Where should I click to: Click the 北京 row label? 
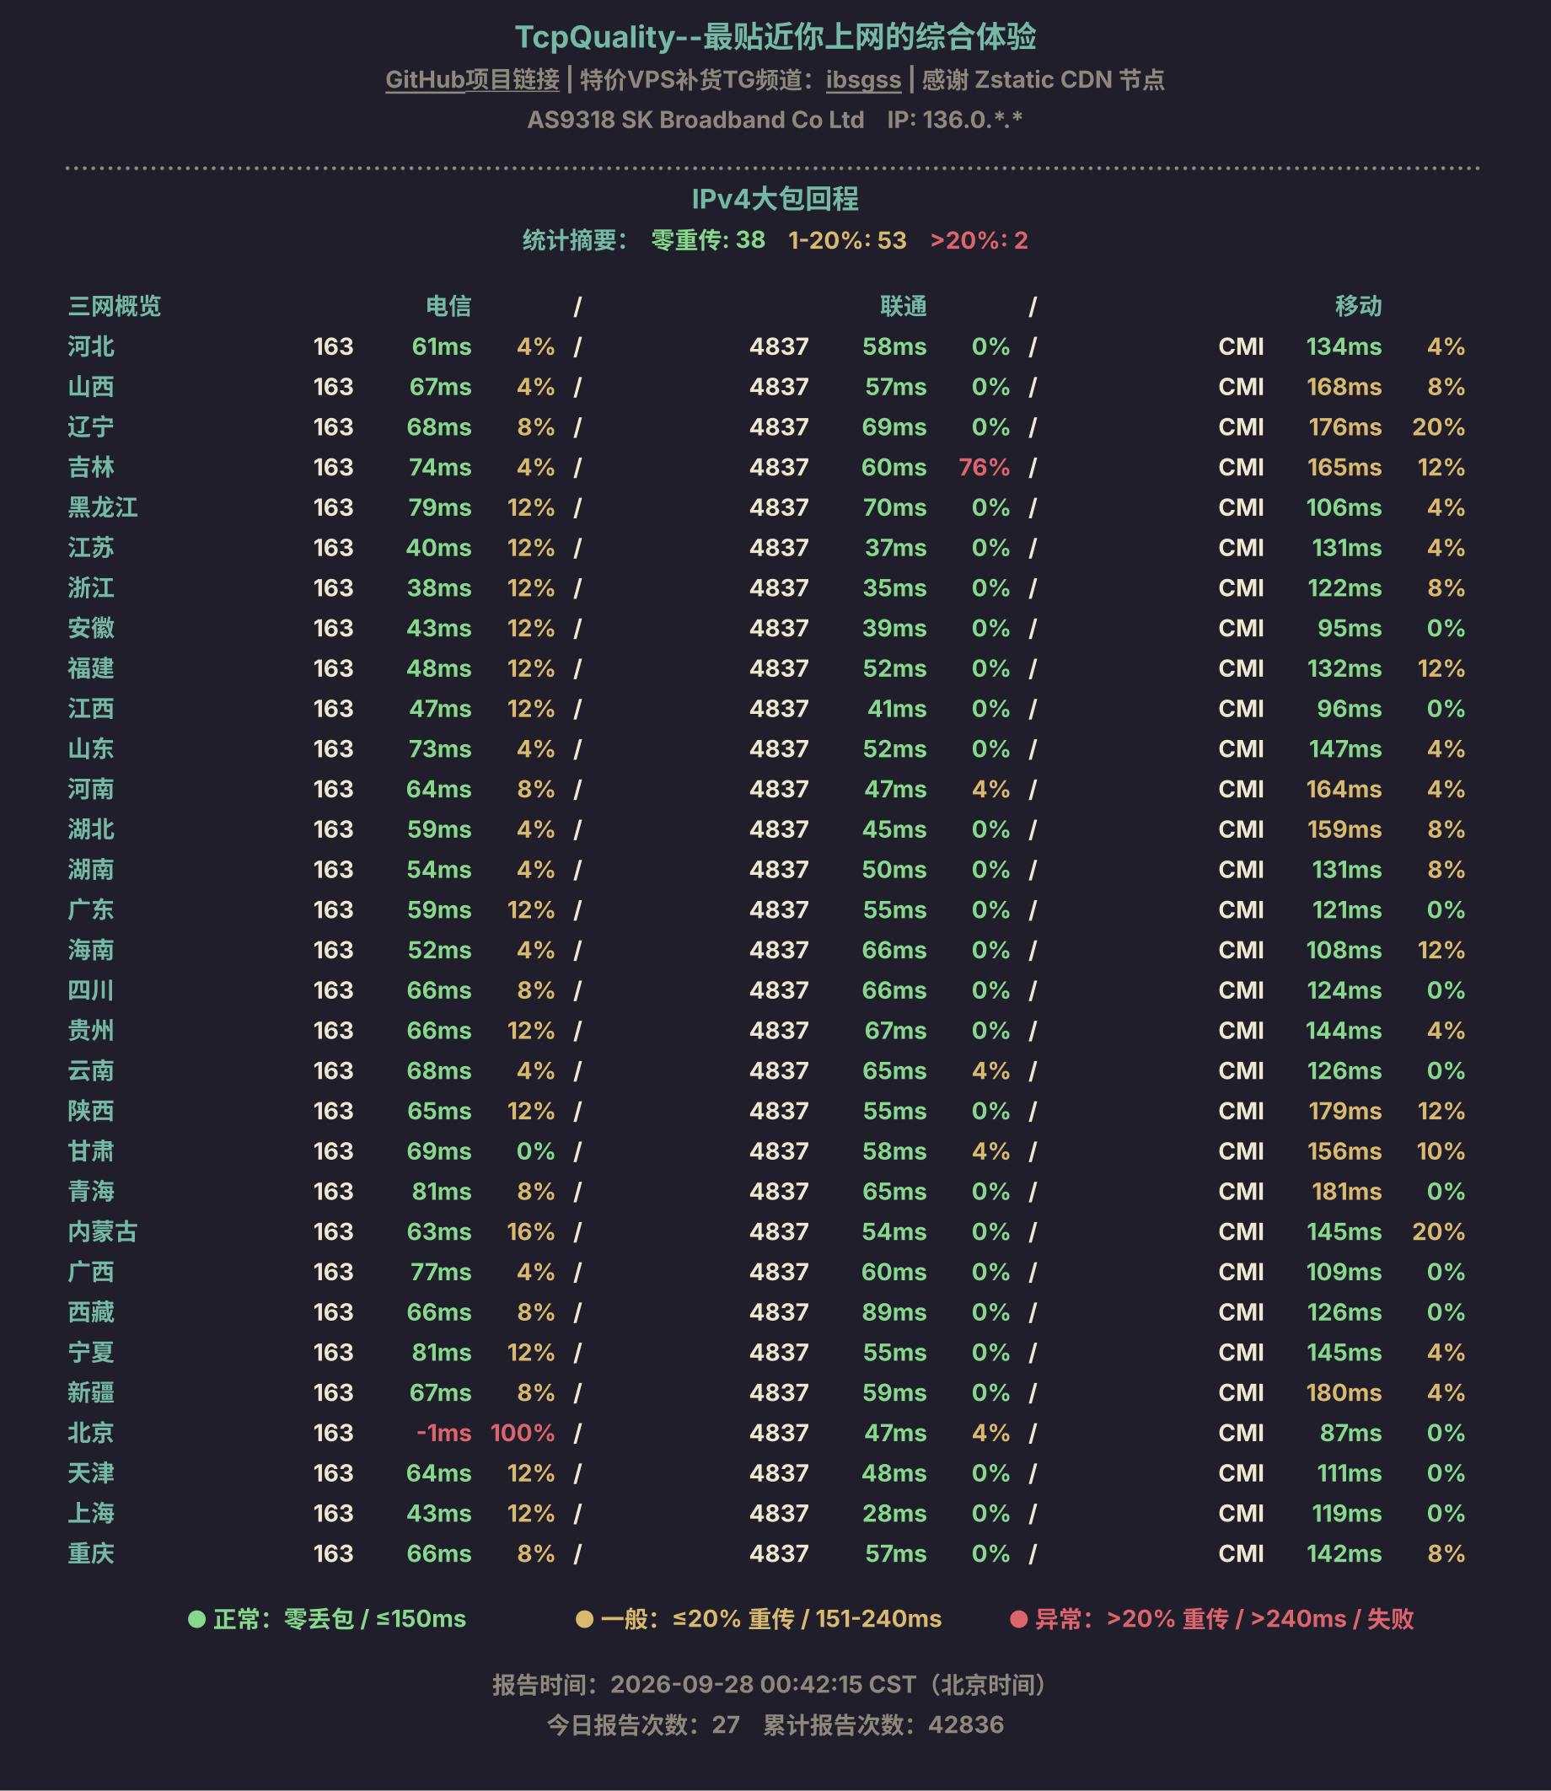coord(91,1433)
